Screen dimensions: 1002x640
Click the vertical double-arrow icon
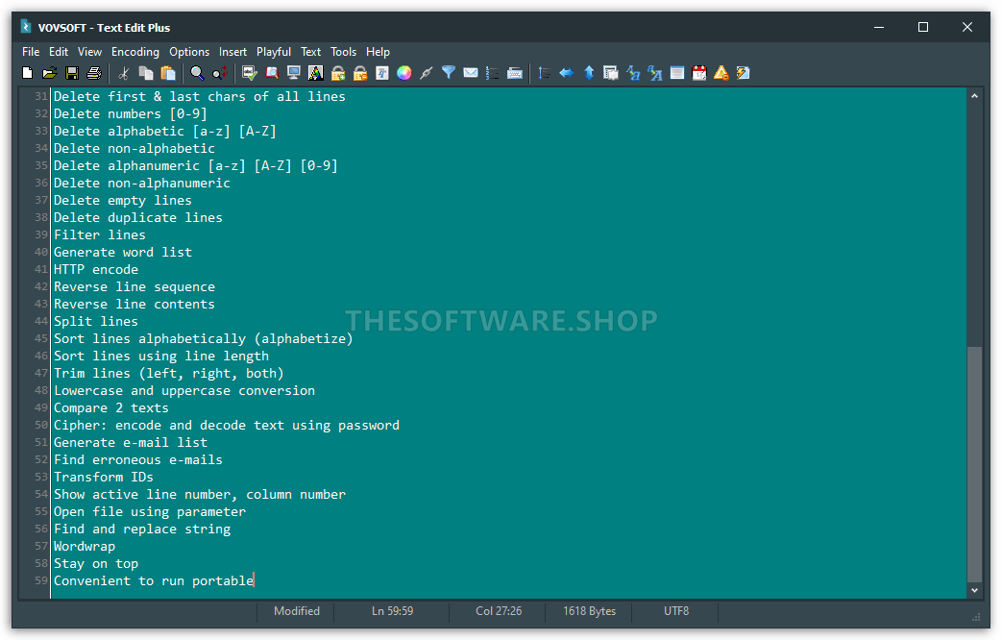(x=589, y=73)
